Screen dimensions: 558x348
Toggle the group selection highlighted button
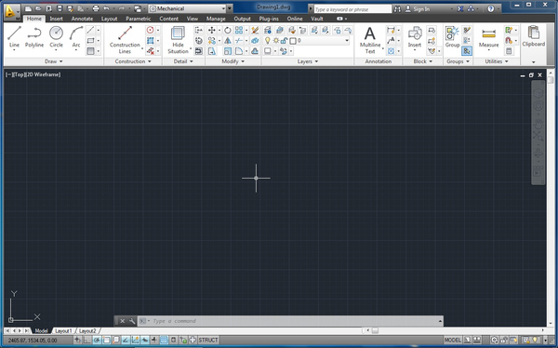tap(467, 51)
